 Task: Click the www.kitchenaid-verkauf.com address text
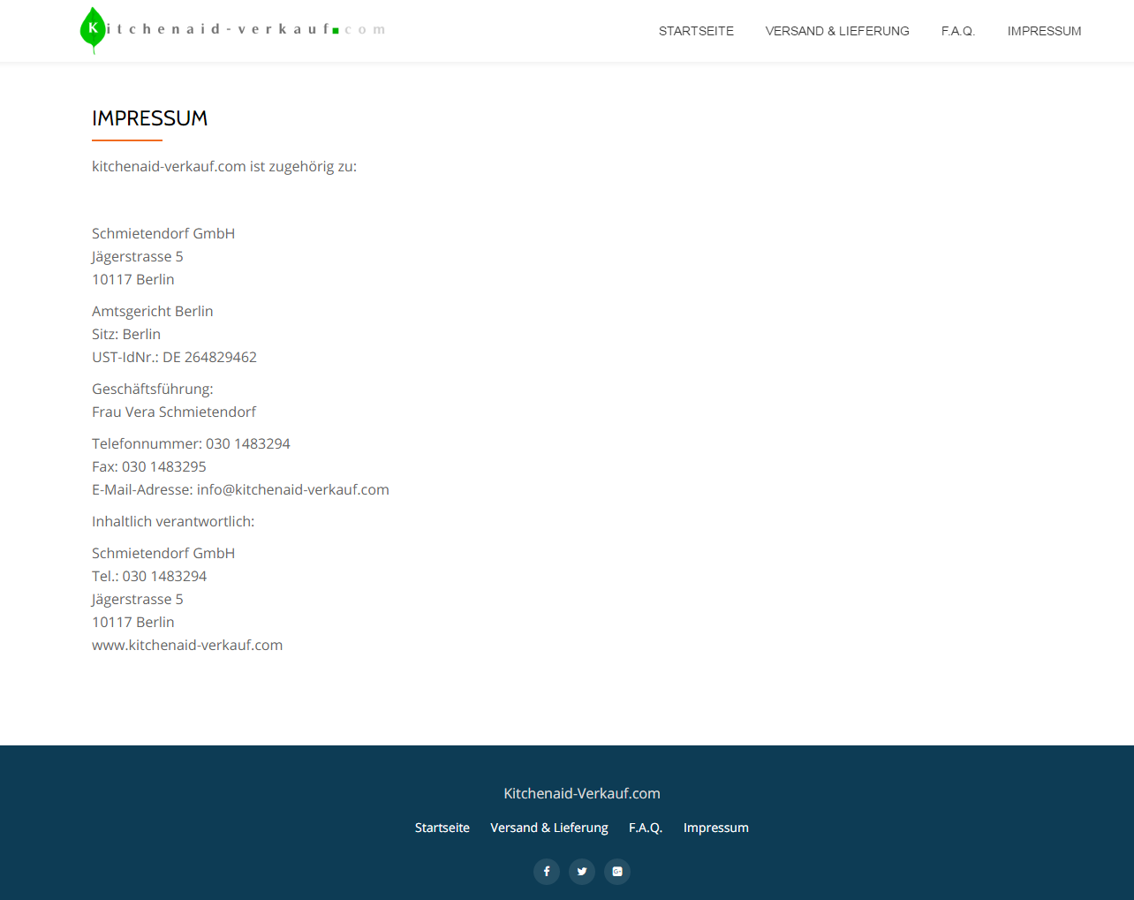coord(187,645)
